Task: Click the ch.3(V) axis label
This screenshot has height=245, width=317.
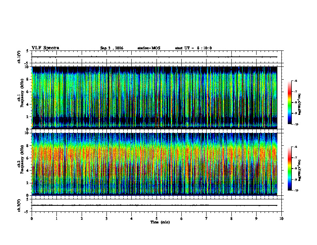Action: pos(19,206)
